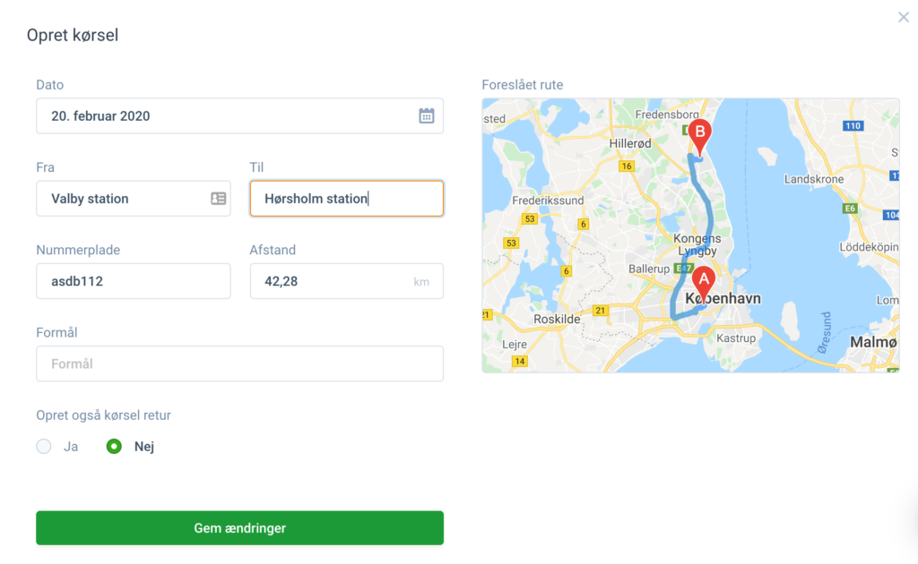
Task: Click the Afstand field showing 42,28
Action: [347, 281]
